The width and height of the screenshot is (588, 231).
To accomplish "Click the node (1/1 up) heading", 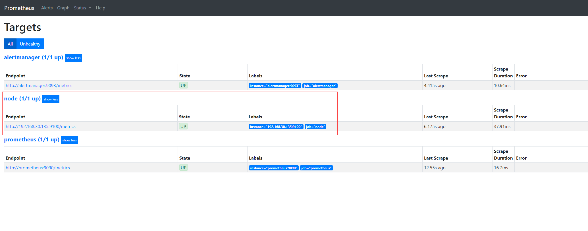I will click(22, 98).
